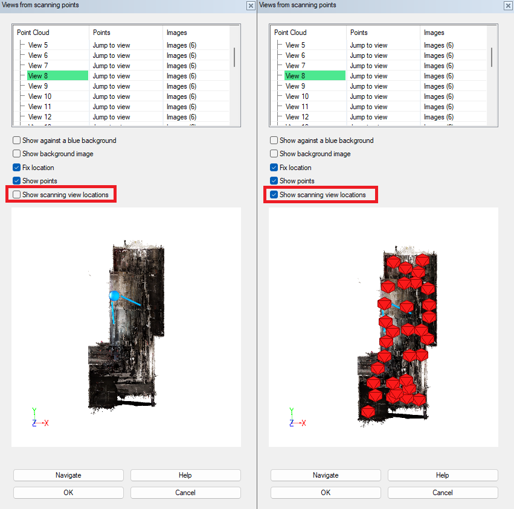The image size is (514, 509).
Task: Click the XYZ axis indicator in right preview
Action: tap(297, 418)
